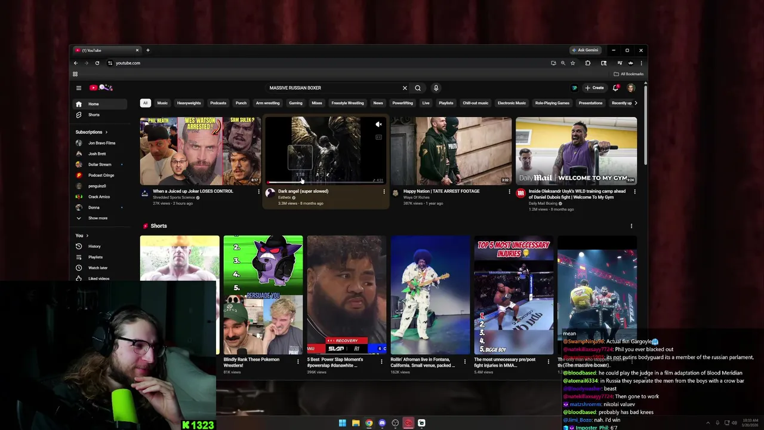Screen dimensions: 764x430
Task: Open Liked videos in the sidebar
Action: [100, 278]
